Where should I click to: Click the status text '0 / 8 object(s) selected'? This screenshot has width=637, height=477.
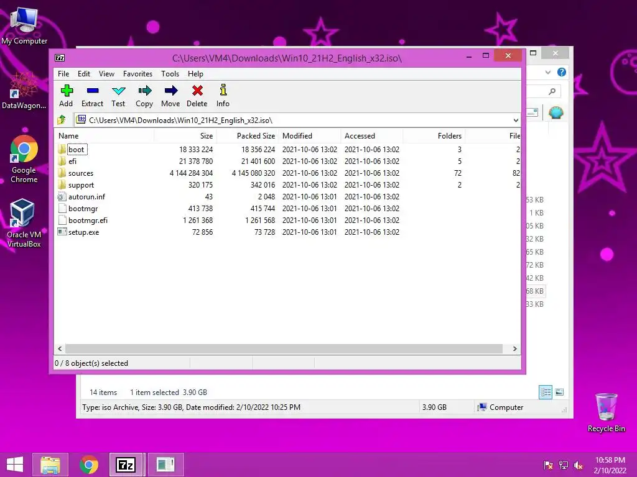[x=91, y=363]
